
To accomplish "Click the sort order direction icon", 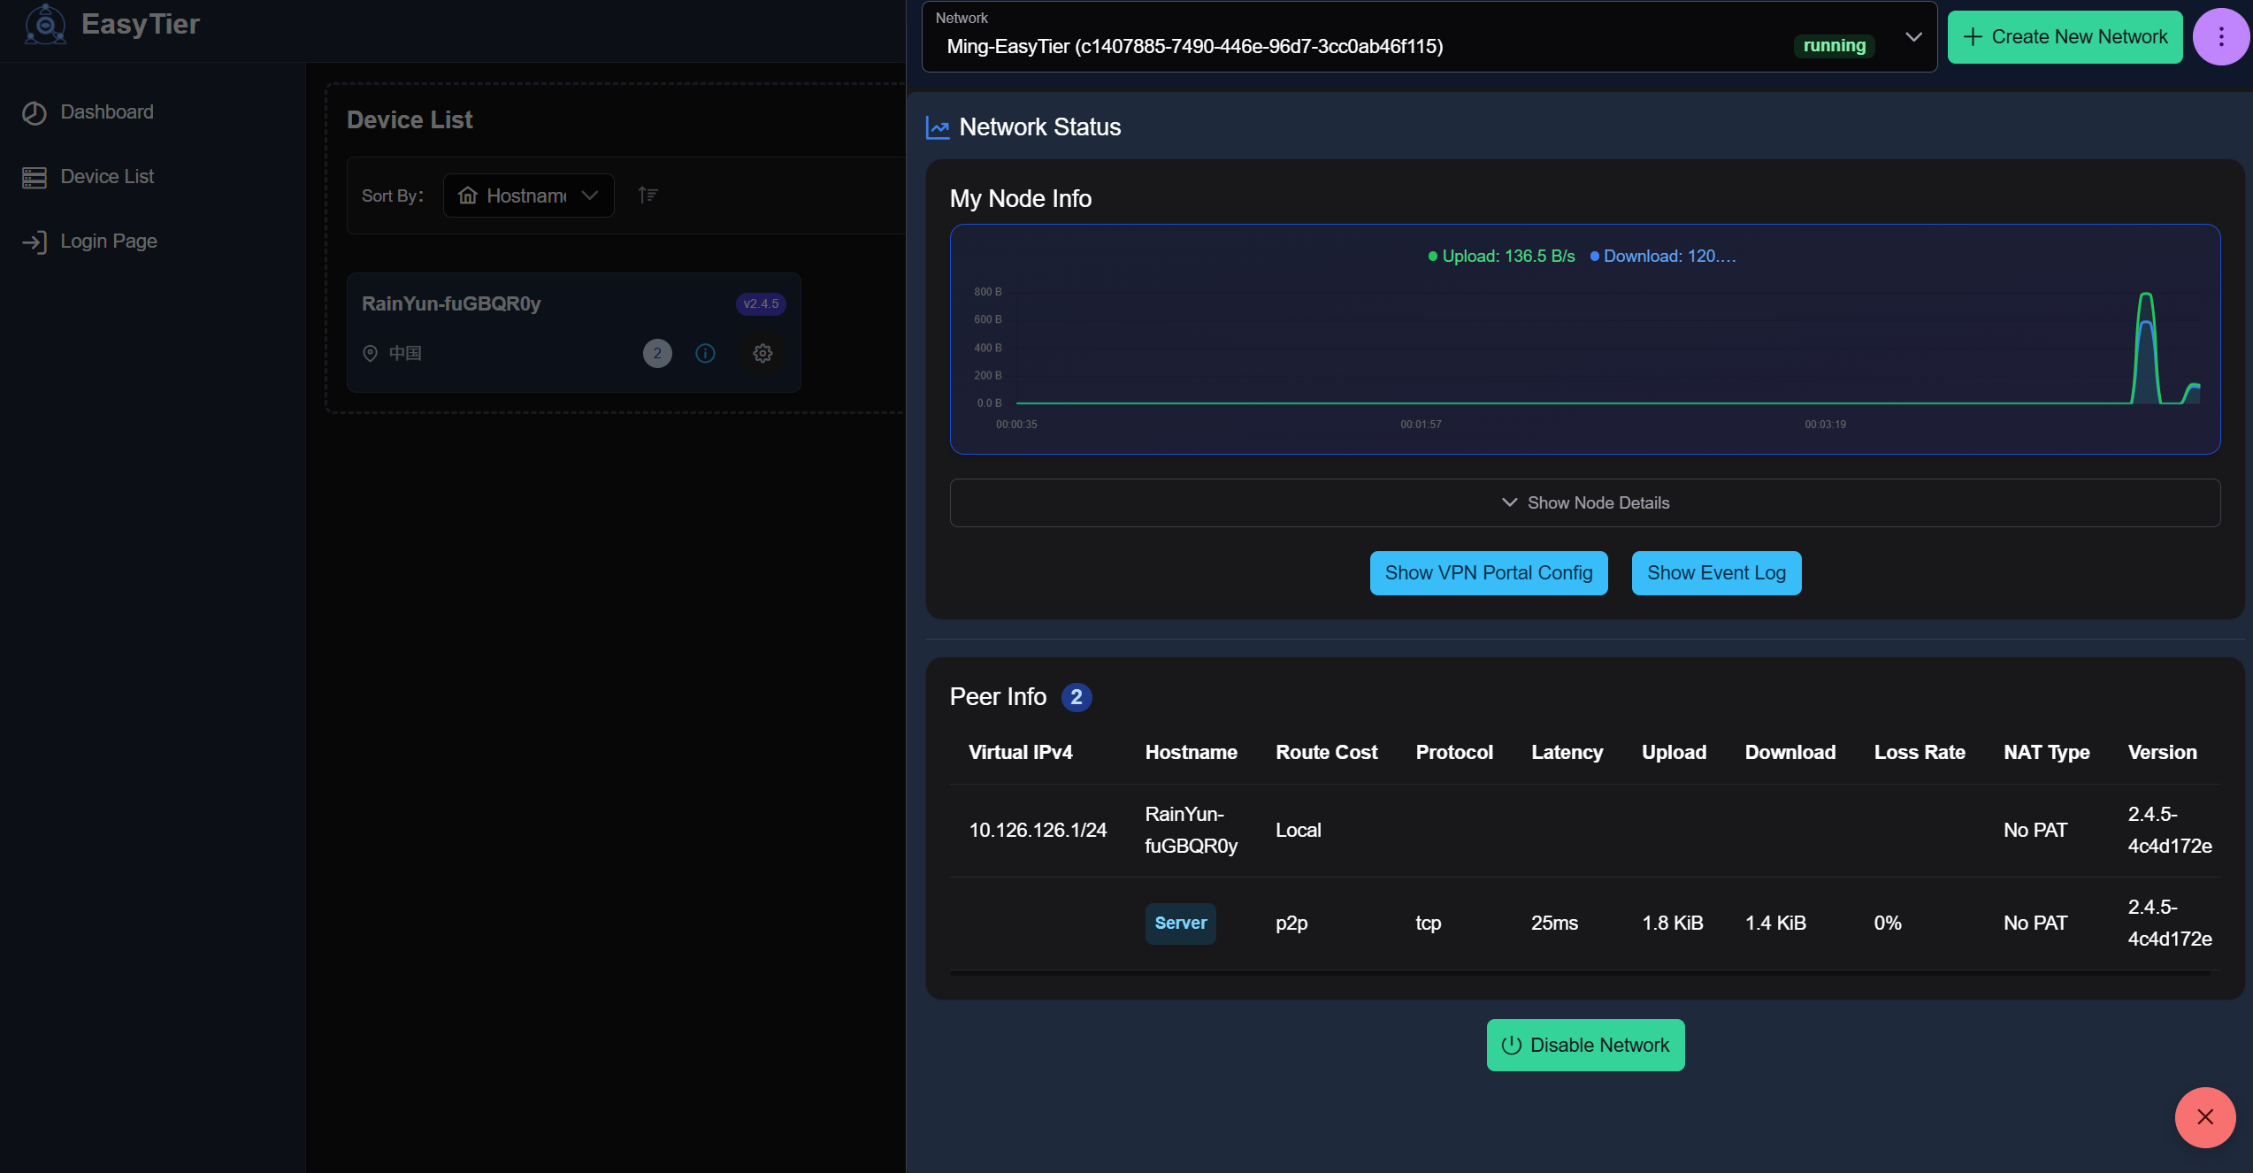I will pyautogui.click(x=648, y=195).
